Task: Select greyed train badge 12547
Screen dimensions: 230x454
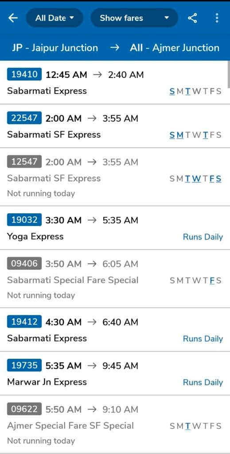Action: pyautogui.click(x=24, y=161)
